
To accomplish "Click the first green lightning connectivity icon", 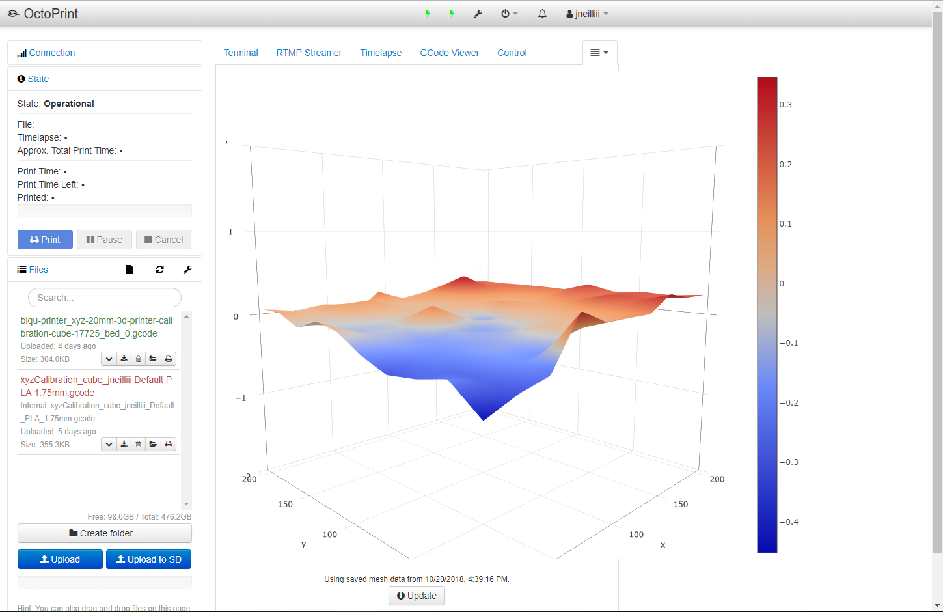I will (x=428, y=14).
